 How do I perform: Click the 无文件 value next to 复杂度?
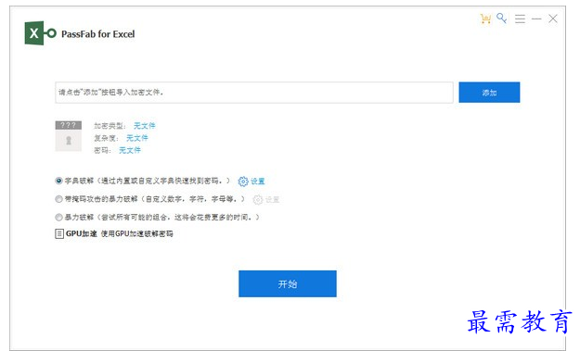click(x=136, y=138)
